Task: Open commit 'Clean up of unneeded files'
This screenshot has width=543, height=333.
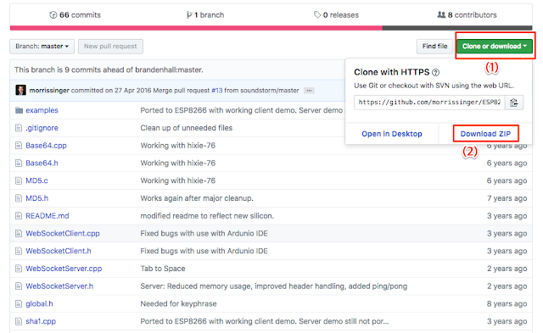Action: point(187,128)
